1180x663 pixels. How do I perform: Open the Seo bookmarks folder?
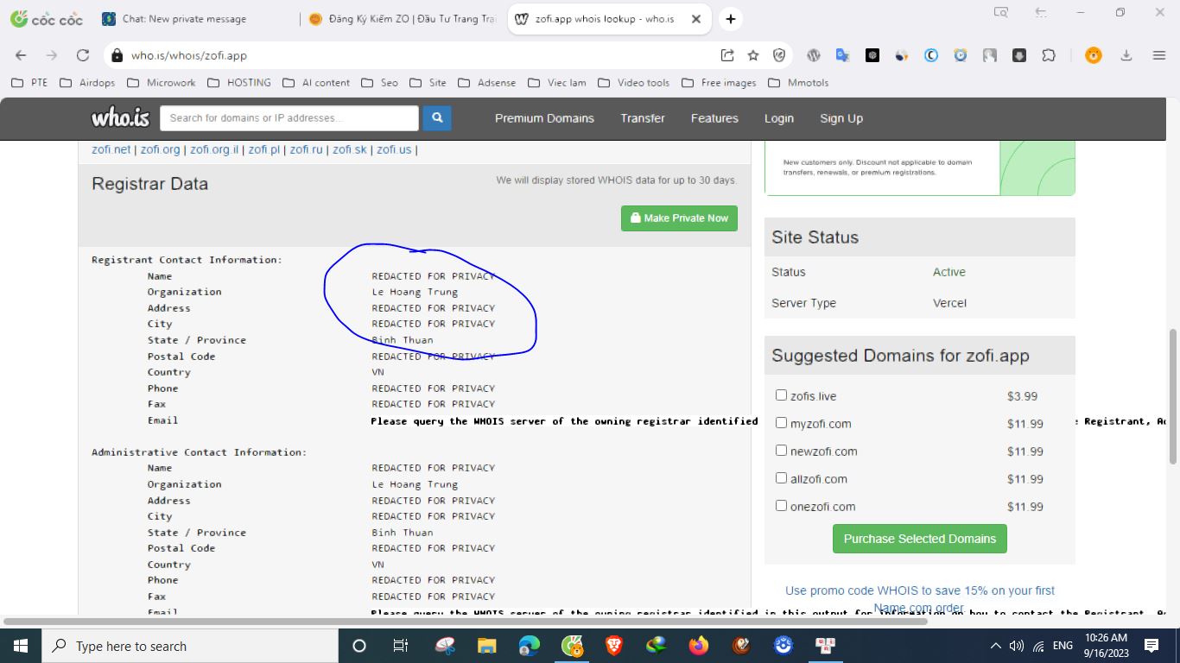(380, 83)
